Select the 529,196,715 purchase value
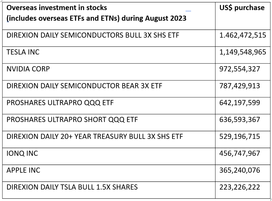The height and width of the screenshot is (201, 272). (240, 136)
